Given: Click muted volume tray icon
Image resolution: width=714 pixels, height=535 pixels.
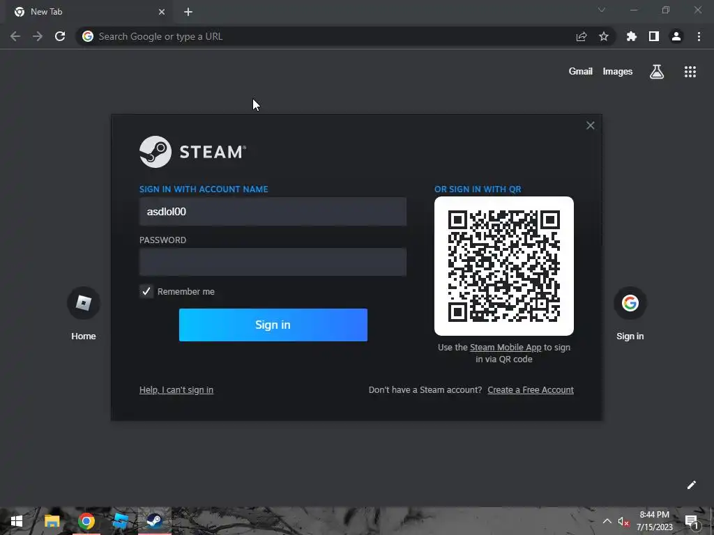Looking at the screenshot, I should (623, 522).
